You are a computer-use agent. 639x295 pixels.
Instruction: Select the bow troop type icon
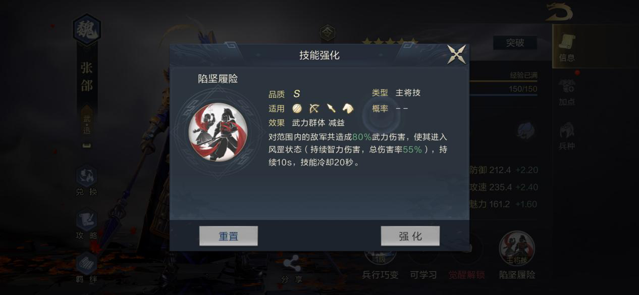point(314,108)
